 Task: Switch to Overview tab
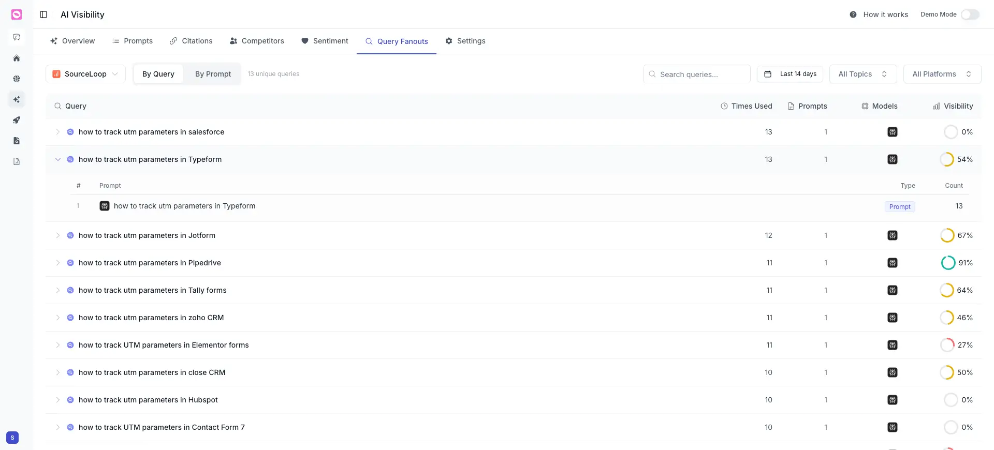(x=72, y=41)
